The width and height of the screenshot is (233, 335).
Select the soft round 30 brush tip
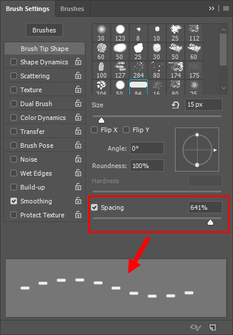101,33
